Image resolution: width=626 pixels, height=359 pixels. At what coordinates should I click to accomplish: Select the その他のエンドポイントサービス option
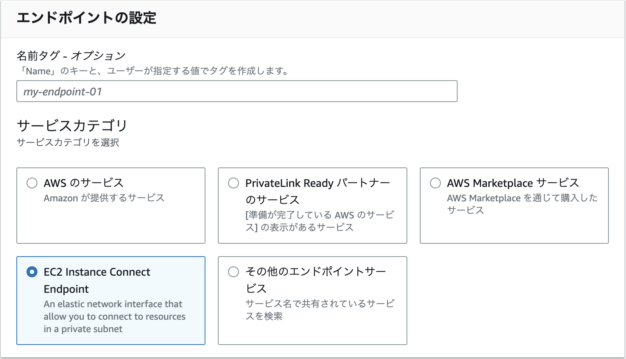[x=233, y=272]
